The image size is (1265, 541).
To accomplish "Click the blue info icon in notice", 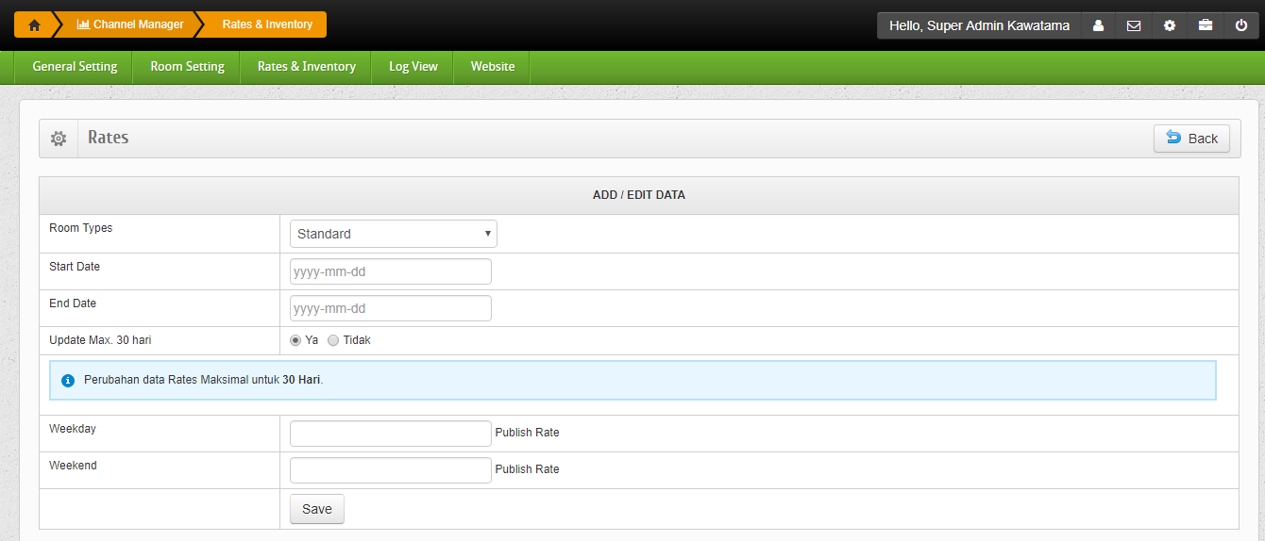I will pos(68,381).
